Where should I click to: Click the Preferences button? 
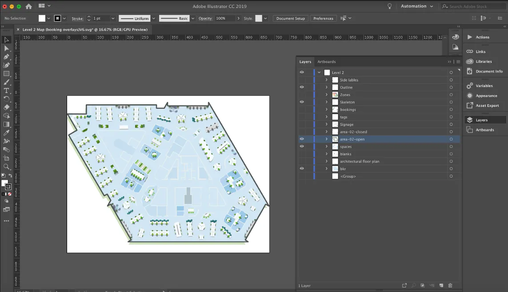click(x=323, y=18)
